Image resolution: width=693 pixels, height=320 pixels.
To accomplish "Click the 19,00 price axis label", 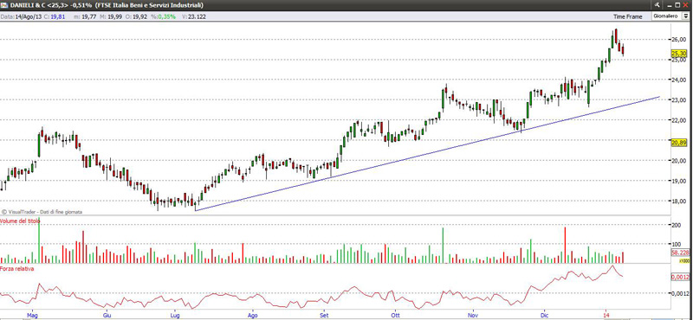I will pyautogui.click(x=678, y=181).
